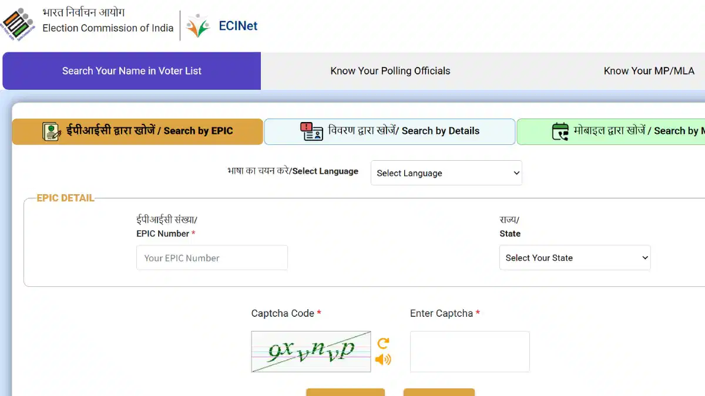Click the captcha code image

pyautogui.click(x=311, y=351)
